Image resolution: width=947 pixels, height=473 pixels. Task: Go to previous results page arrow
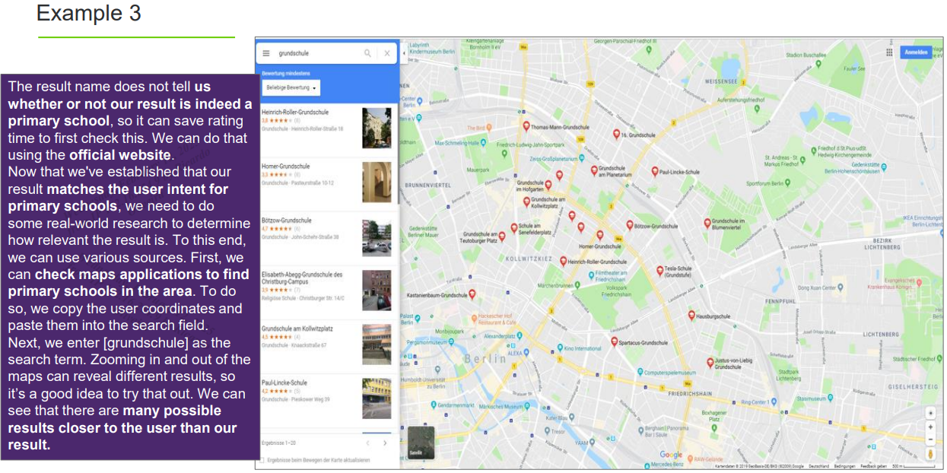coord(367,443)
